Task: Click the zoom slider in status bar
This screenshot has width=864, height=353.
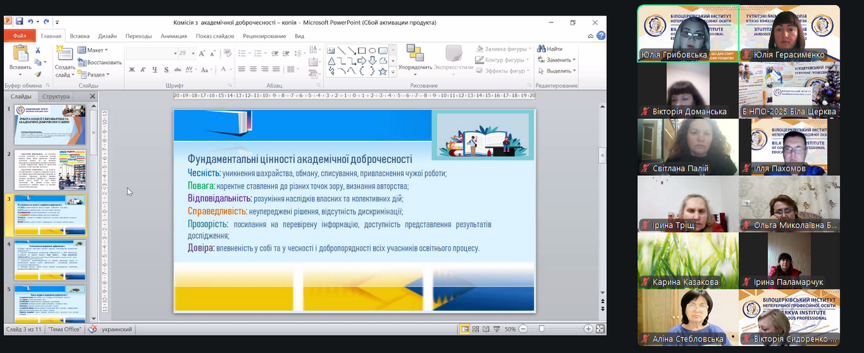Action: click(541, 329)
